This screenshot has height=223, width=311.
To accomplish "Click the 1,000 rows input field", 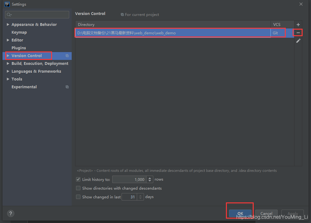I will click(129, 180).
